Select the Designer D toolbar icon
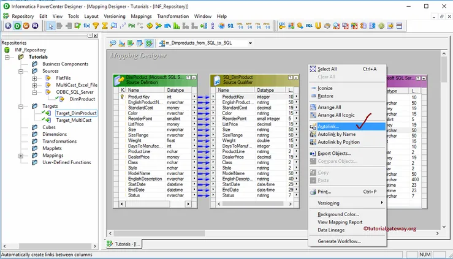Screen dimensions: 453x259 pos(17,26)
